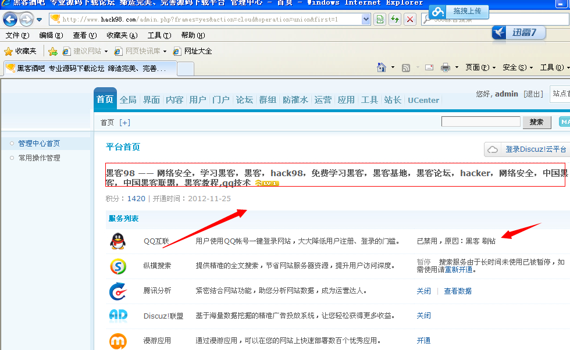Image resolution: width=570 pixels, height=350 pixels.
Task: Click the 搜索 button
Action: pos(536,122)
